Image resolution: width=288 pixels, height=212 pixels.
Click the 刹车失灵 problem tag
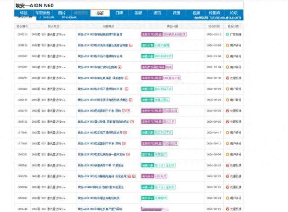(x=161, y=176)
